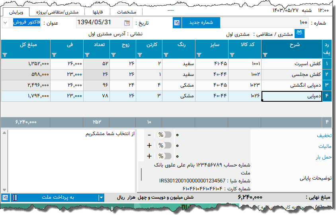Click the customer icon next to مشتری / متقاضی
336x215 pixels.
pyautogui.click(x=299, y=34)
